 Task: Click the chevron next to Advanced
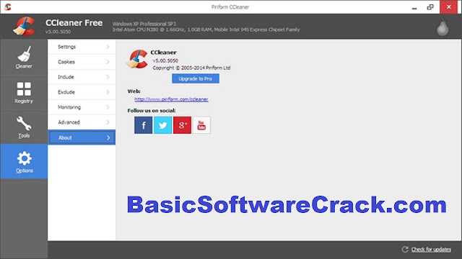pyautogui.click(x=108, y=122)
